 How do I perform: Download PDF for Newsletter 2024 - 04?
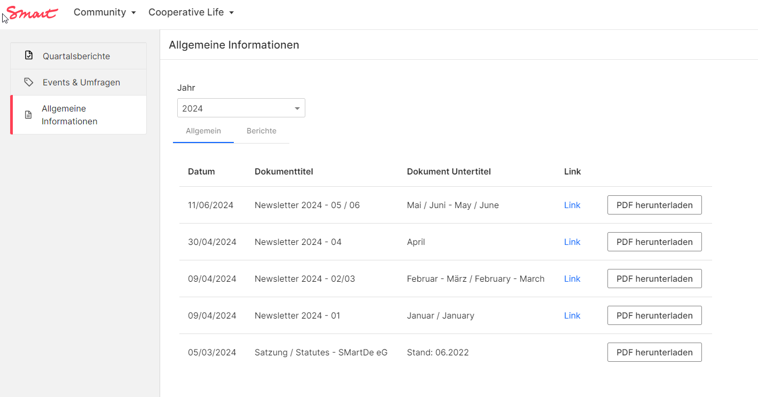(654, 242)
